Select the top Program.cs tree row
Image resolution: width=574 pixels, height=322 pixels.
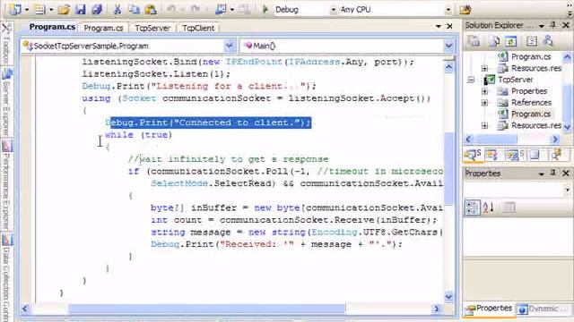531,56
